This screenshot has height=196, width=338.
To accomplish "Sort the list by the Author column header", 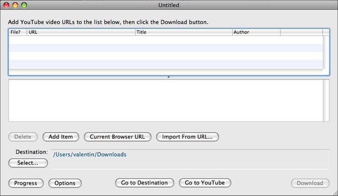I will coord(256,32).
